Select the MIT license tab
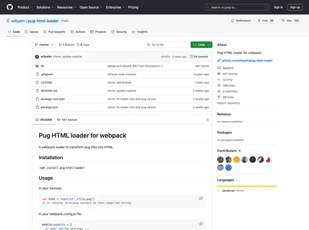Viewport: 309px width, 230px height. click(67, 119)
